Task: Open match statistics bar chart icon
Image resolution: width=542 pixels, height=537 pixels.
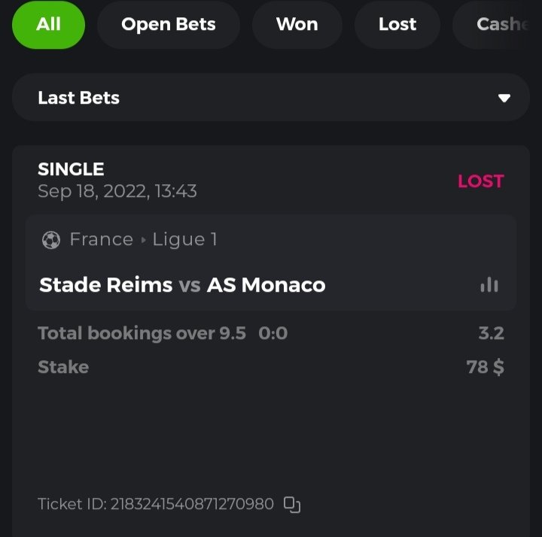Action: click(x=489, y=285)
